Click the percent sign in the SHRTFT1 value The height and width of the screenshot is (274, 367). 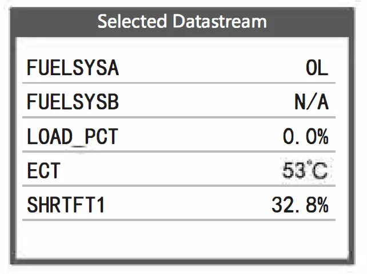point(321,205)
